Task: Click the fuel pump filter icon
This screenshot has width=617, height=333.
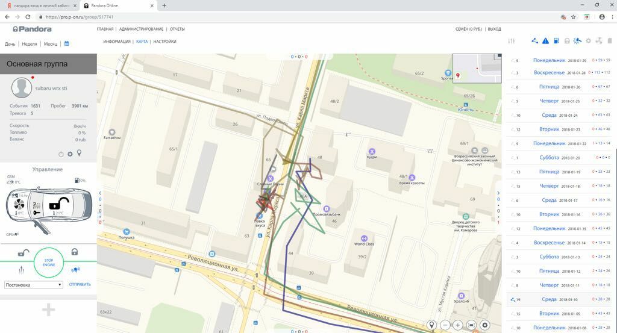Action: (556, 41)
